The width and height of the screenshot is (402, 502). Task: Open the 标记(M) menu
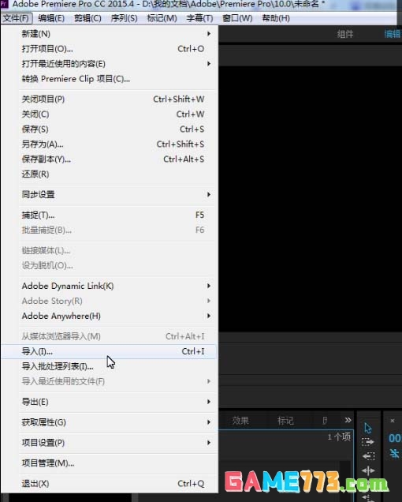(x=162, y=18)
